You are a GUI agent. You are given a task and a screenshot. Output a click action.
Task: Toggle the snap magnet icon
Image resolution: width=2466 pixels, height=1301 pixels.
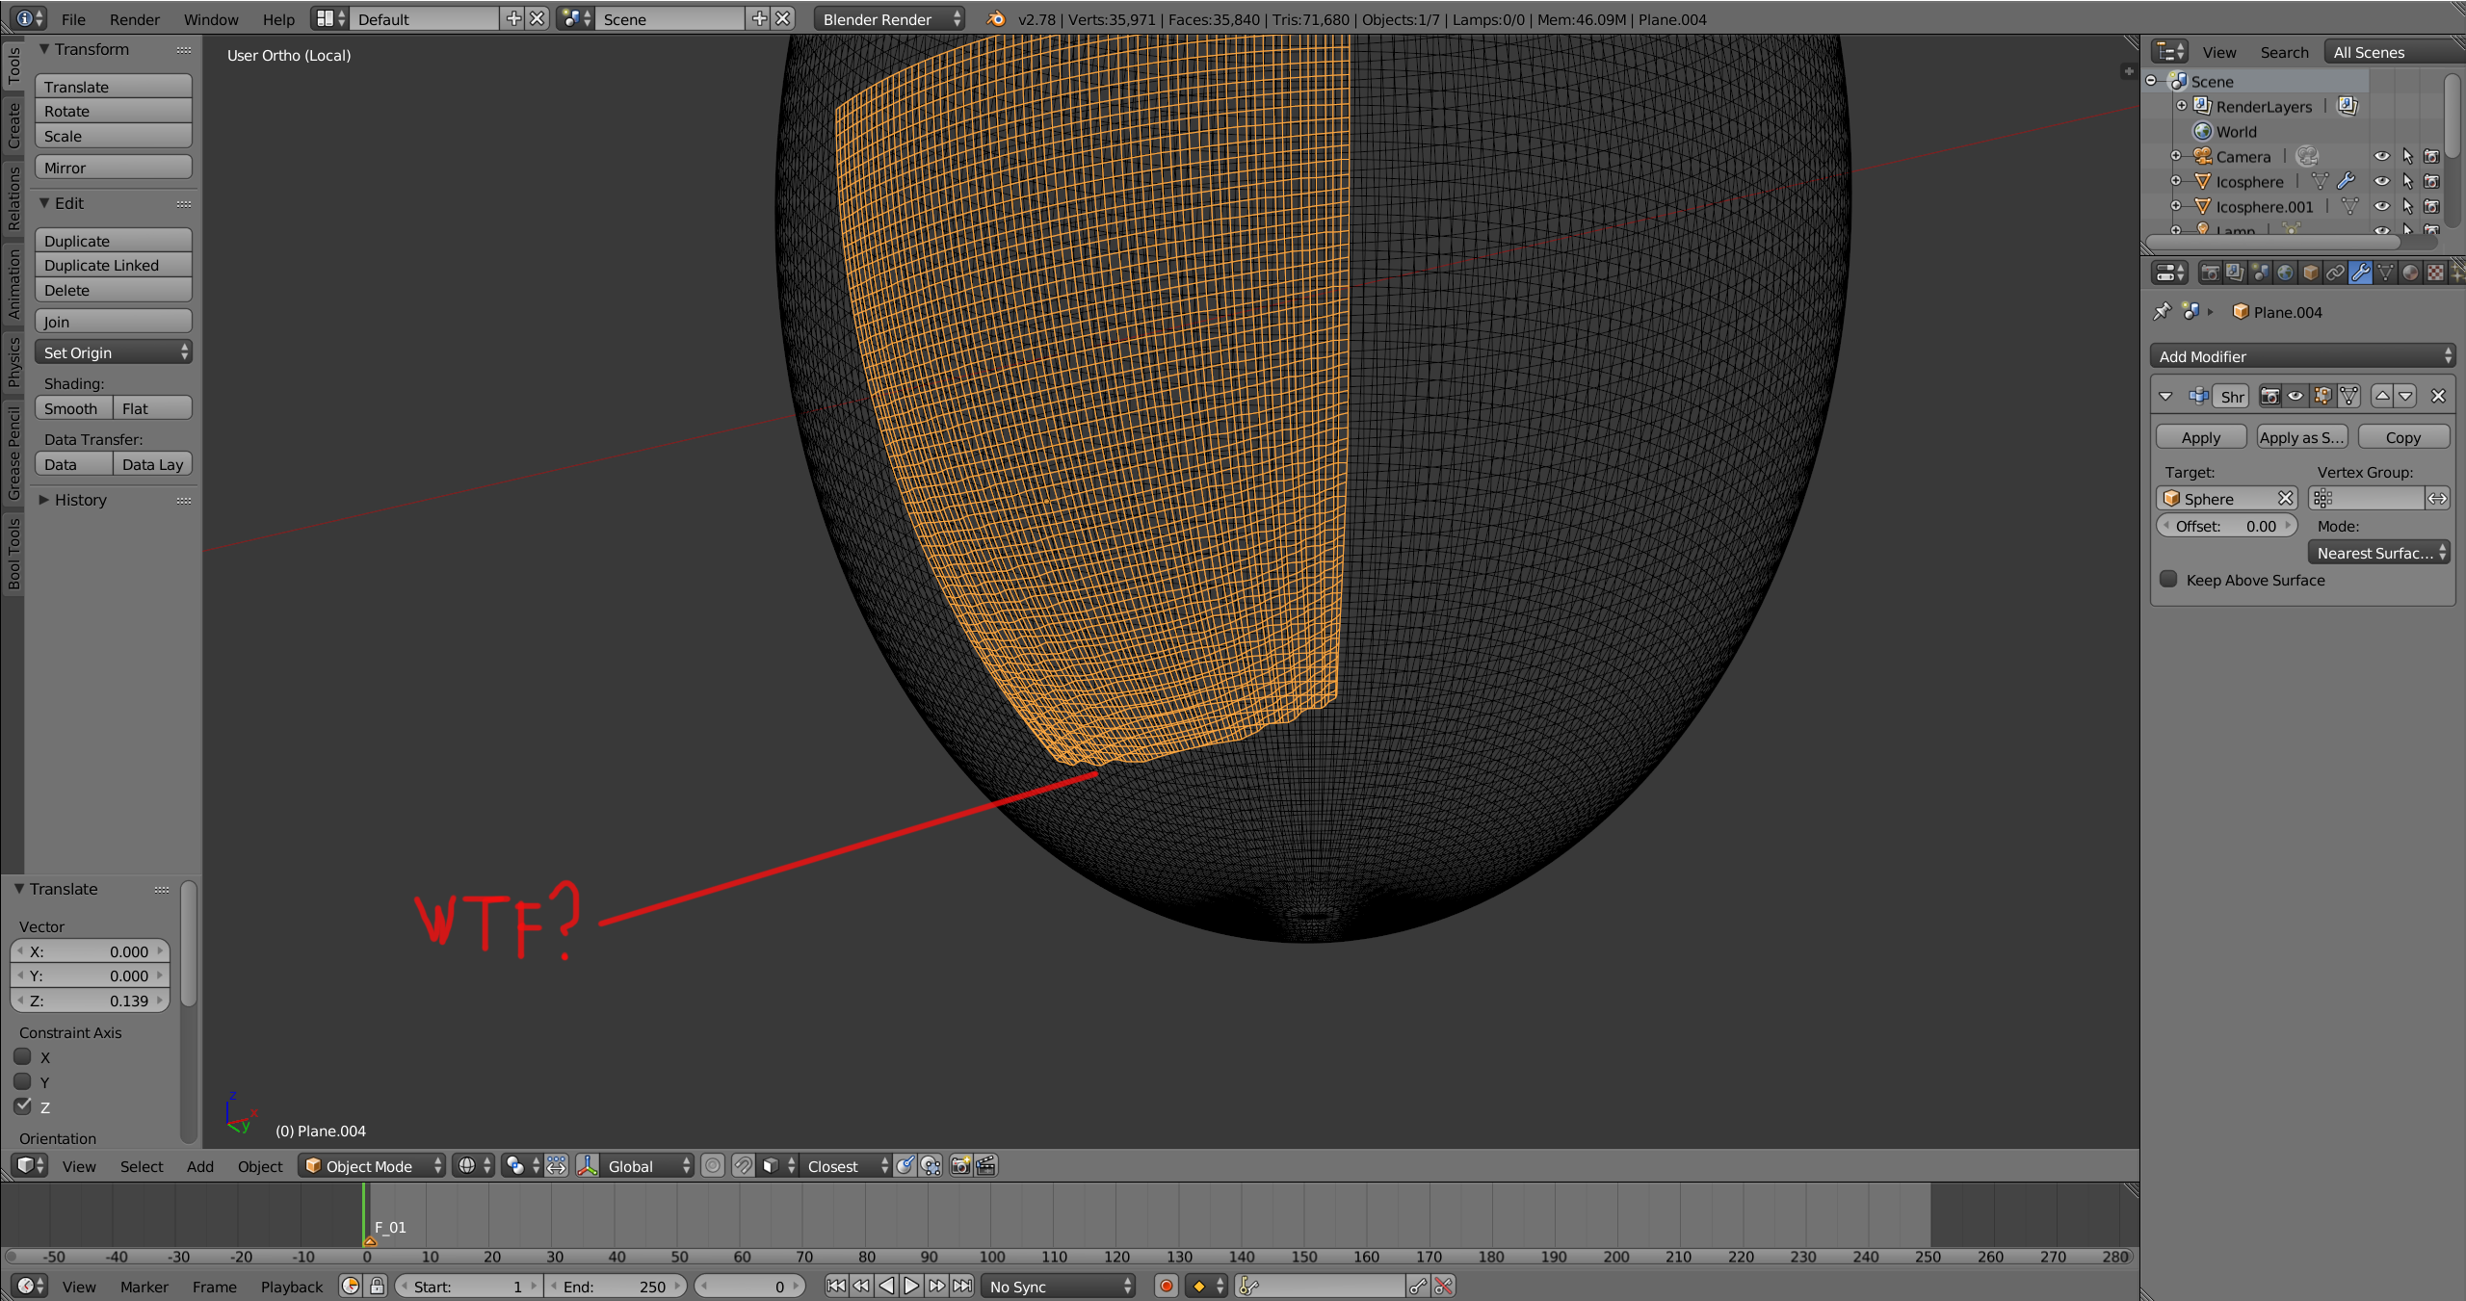(743, 1166)
